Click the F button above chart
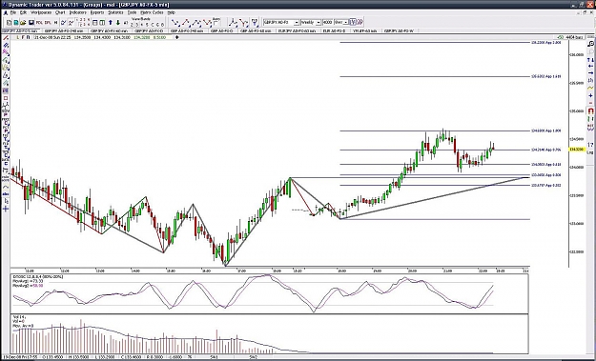 [23, 37]
